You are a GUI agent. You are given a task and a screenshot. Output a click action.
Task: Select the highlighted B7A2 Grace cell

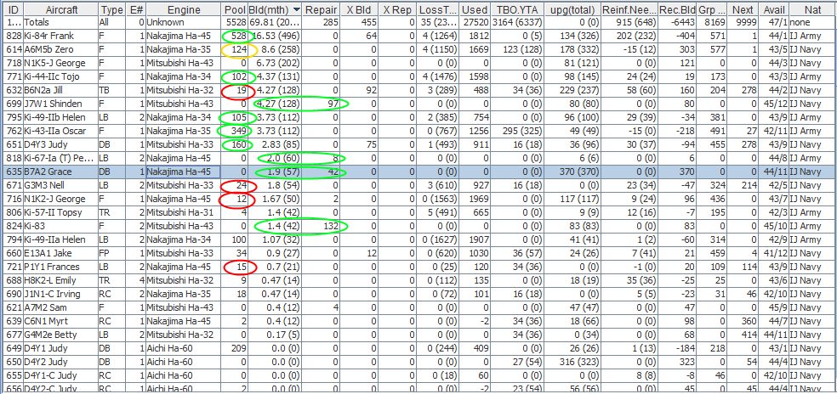tap(61, 172)
